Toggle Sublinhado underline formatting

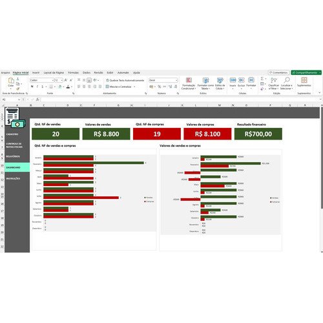tap(43, 87)
